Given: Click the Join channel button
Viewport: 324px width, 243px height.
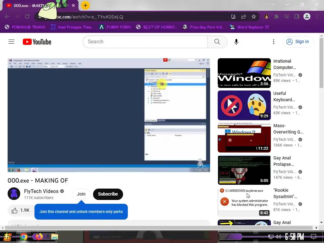Looking at the screenshot, I should 81,194.
